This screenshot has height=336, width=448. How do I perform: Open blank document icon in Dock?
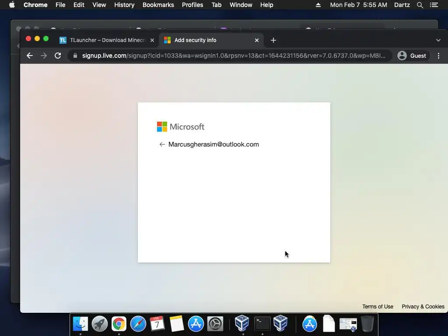[x=329, y=324]
